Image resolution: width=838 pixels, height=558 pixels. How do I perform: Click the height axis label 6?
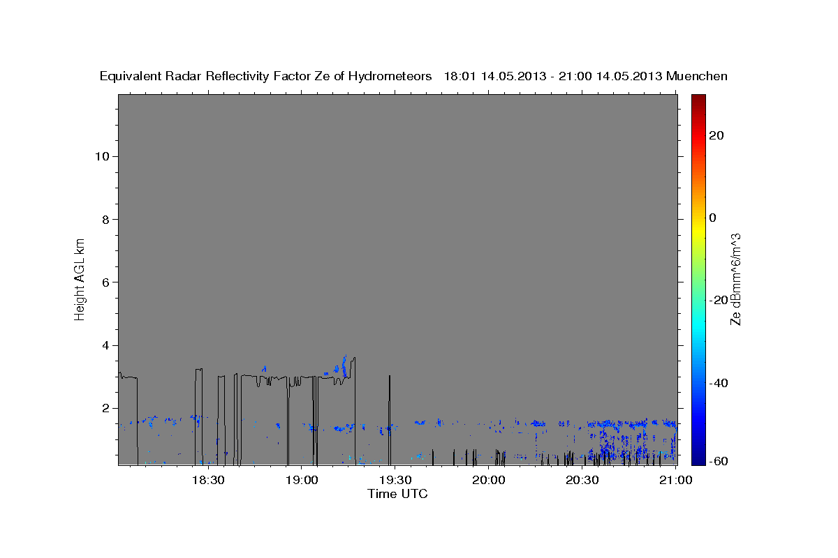coord(104,282)
